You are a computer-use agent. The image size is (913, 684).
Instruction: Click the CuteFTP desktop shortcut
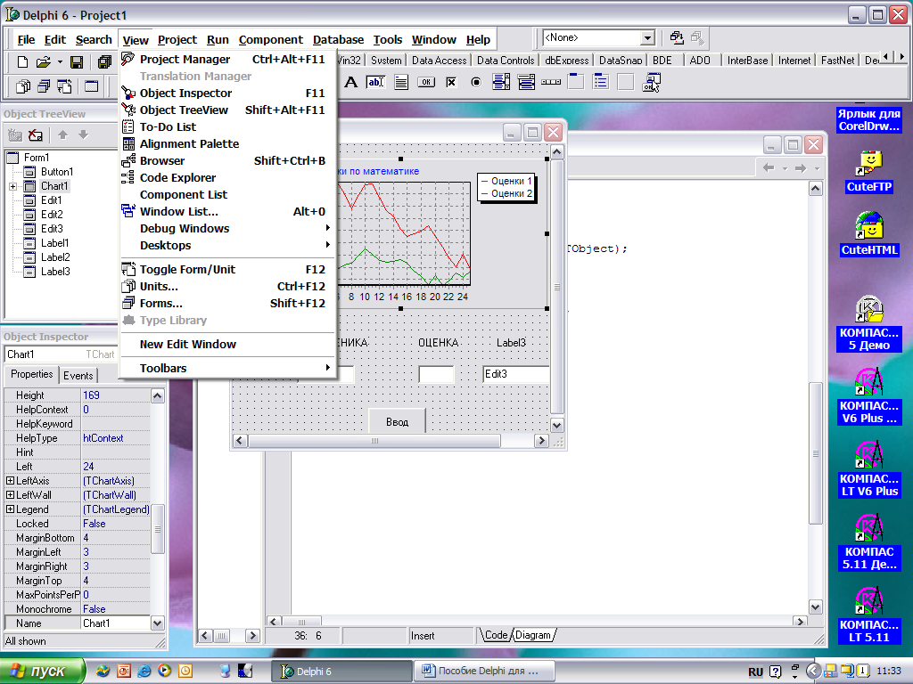point(868,172)
